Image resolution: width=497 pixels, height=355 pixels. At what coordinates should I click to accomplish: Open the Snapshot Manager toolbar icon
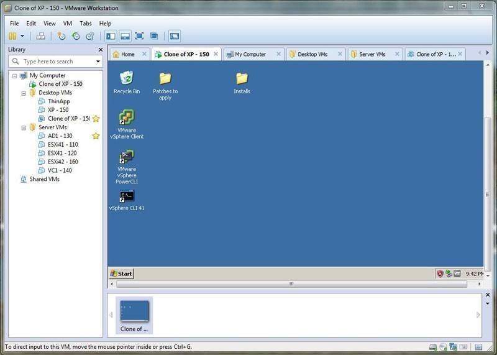(90, 36)
